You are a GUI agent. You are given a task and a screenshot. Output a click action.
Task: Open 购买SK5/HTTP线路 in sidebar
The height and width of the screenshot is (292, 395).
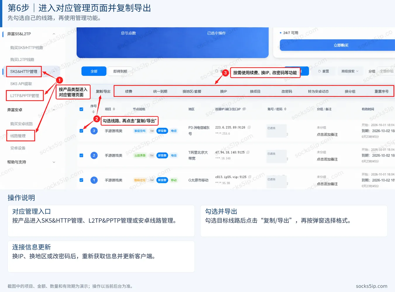point(27,48)
